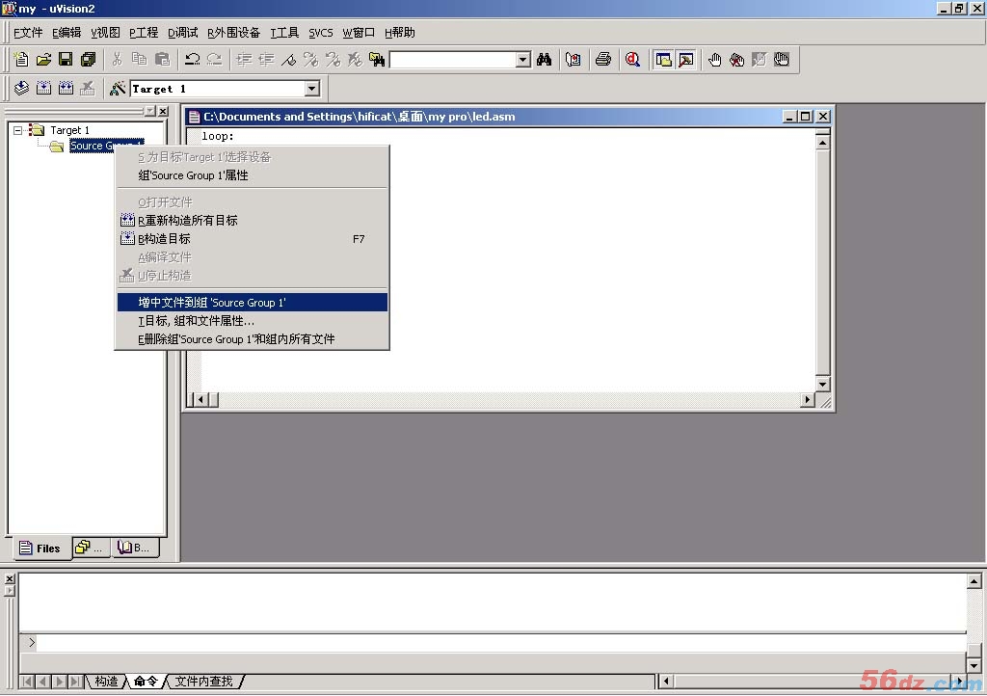Switch to the 文件内查找 output tab

[204, 681]
